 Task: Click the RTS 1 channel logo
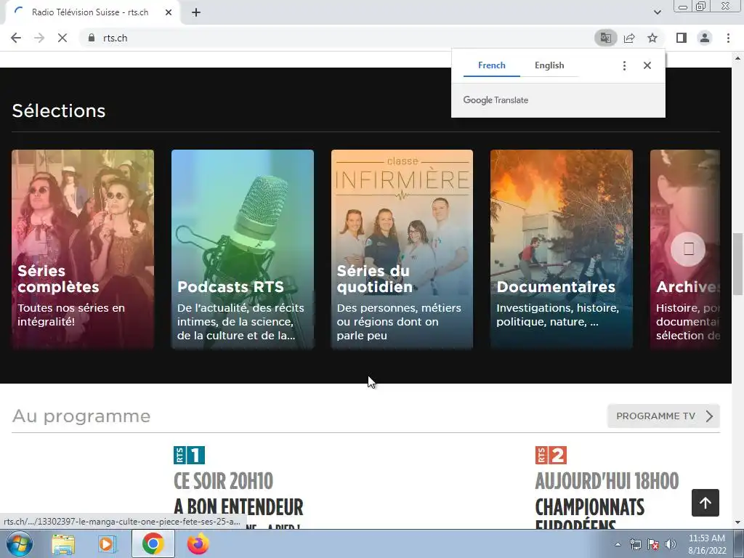(x=190, y=455)
